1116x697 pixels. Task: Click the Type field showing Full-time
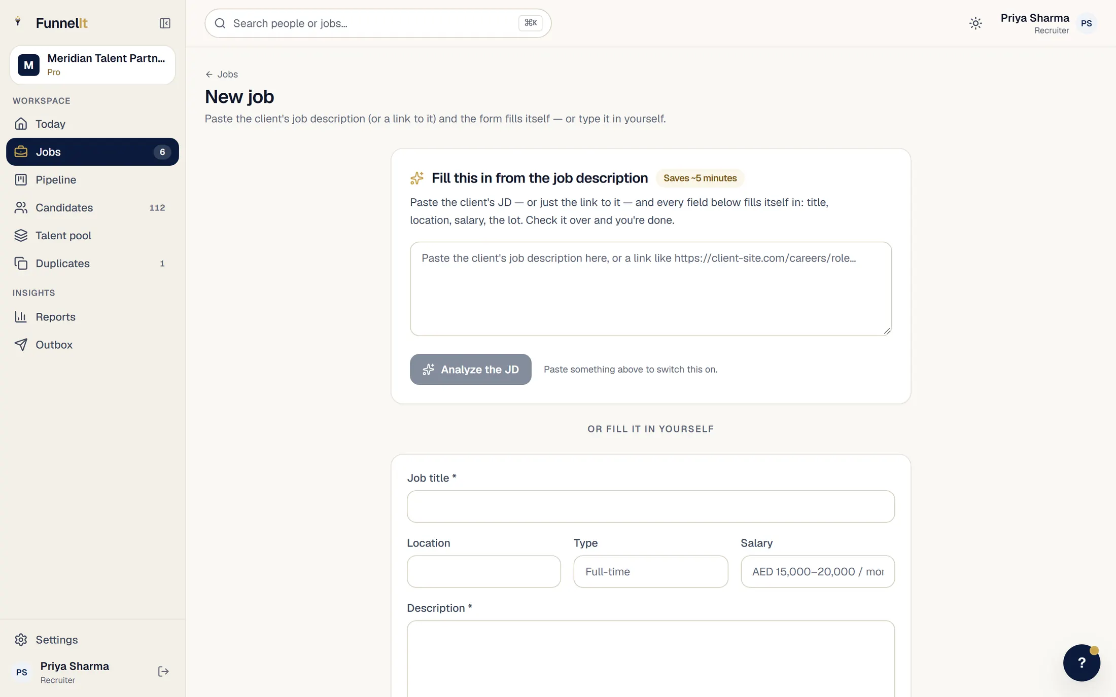(x=650, y=571)
